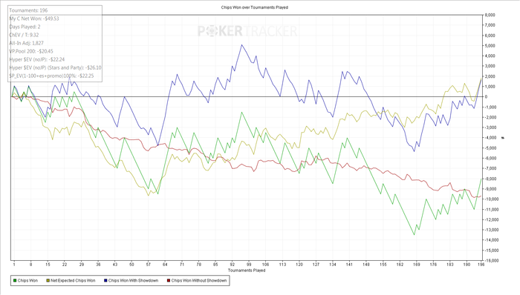Click the '99' x-axis tick label

[x=249, y=265]
